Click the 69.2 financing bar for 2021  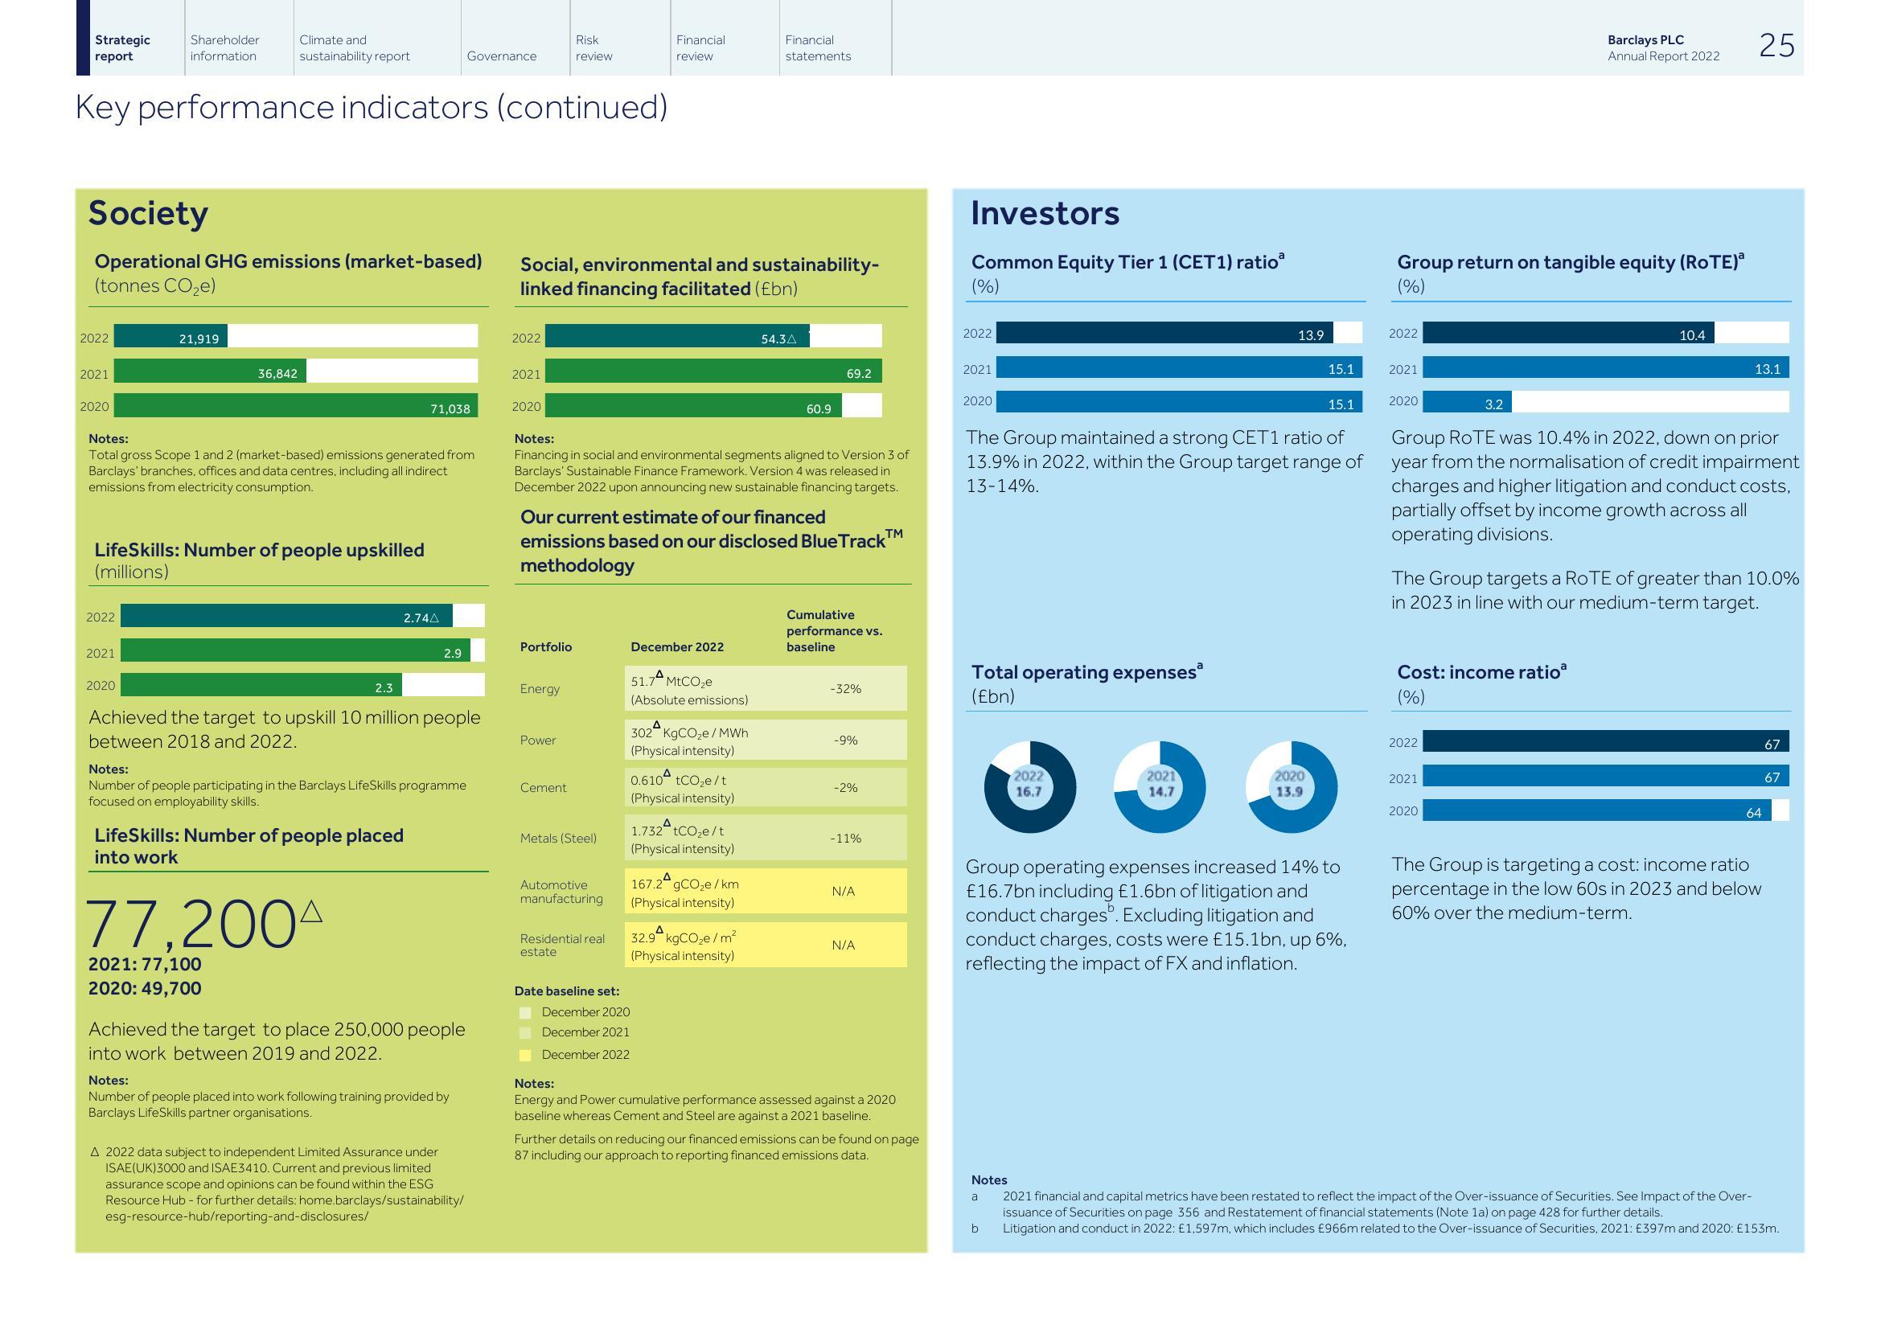pos(713,371)
